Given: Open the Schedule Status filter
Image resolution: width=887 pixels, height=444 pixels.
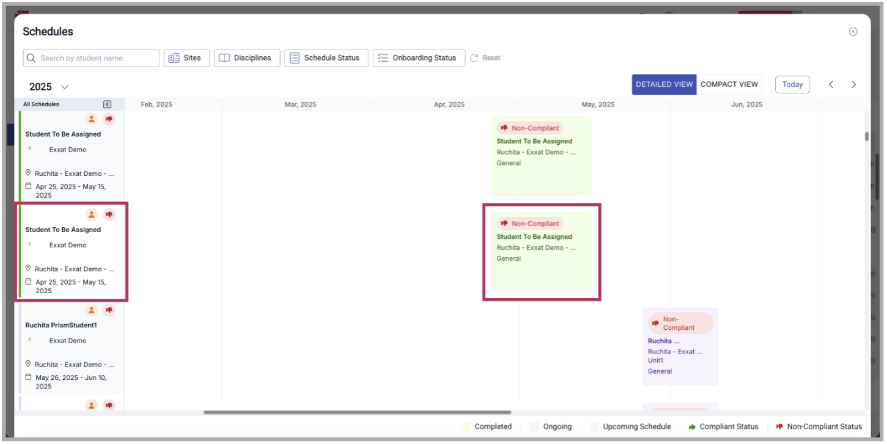Looking at the screenshot, I should pos(326,58).
